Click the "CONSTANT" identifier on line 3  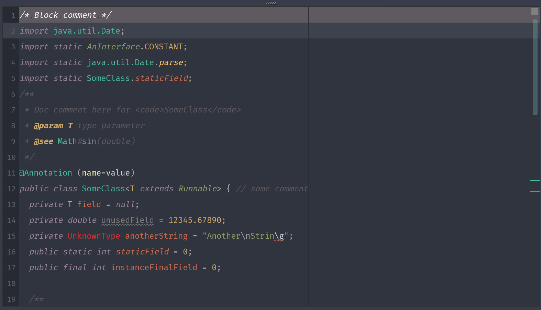(x=164, y=47)
